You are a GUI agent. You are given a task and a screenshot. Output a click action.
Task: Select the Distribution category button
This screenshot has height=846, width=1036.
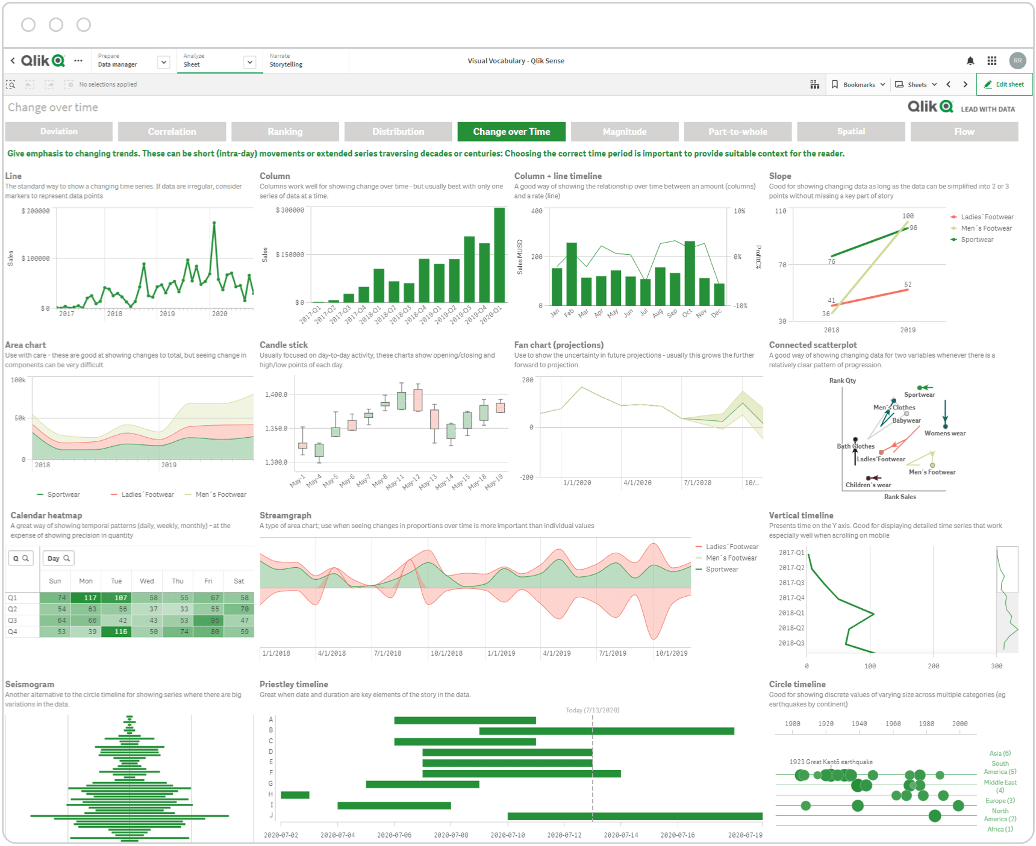click(398, 131)
